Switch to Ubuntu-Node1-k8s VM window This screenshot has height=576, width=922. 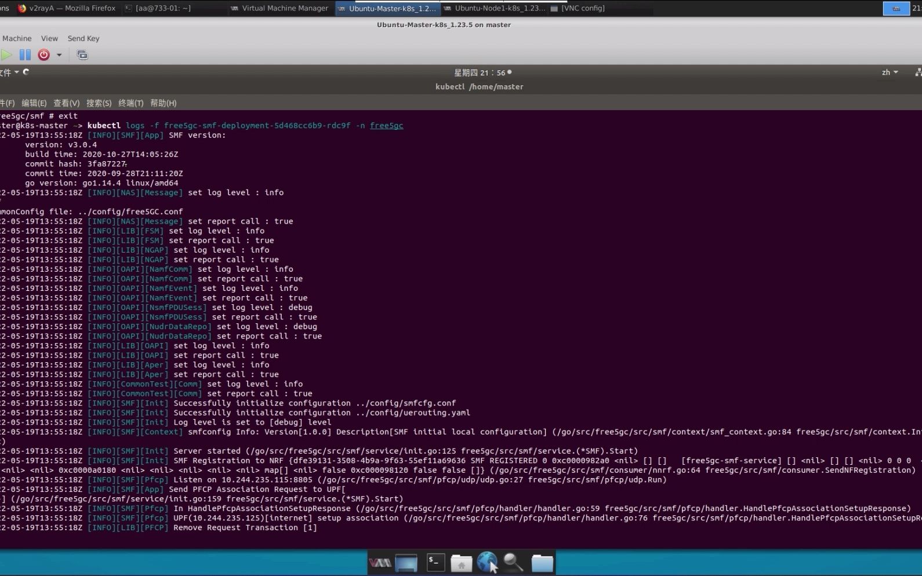[x=495, y=8]
